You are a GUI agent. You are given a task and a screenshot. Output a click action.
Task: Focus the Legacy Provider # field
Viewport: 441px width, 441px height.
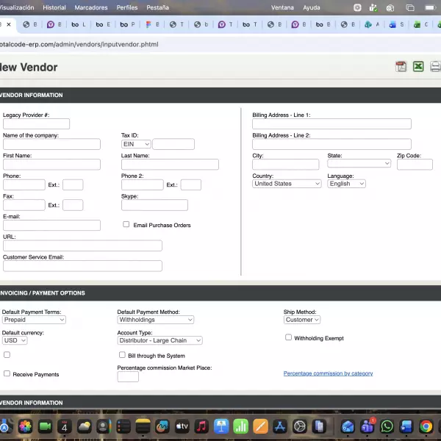36,123
